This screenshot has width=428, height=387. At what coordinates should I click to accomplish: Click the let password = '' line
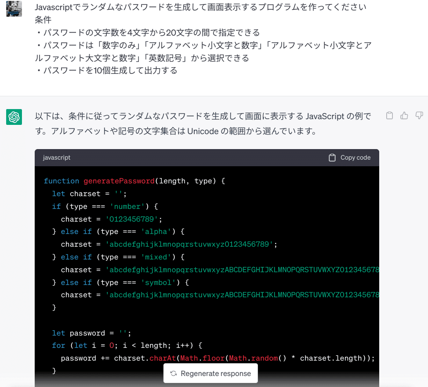pos(91,333)
